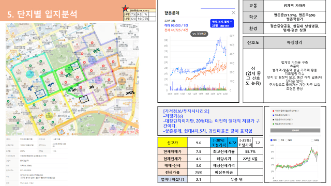Screen dimensions: 331x186
Task: Click the [-25%] 조정가격 cell
Action: pos(245,143)
